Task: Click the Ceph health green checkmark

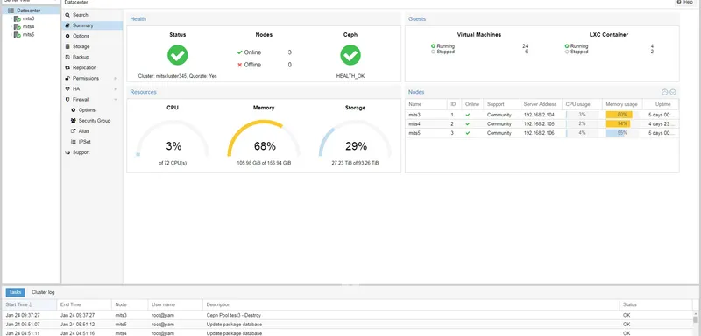Action: [350, 55]
